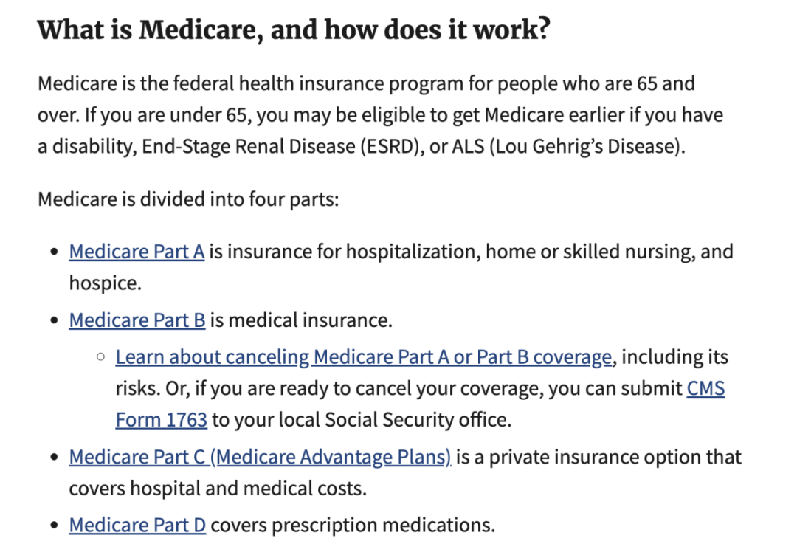Open the 'Learn about canceling Medicare' link
Viewport: 797px width, 558px height.
pyautogui.click(x=363, y=357)
